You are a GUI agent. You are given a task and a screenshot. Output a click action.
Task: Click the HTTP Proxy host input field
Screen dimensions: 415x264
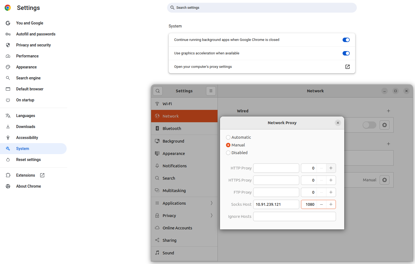276,168
